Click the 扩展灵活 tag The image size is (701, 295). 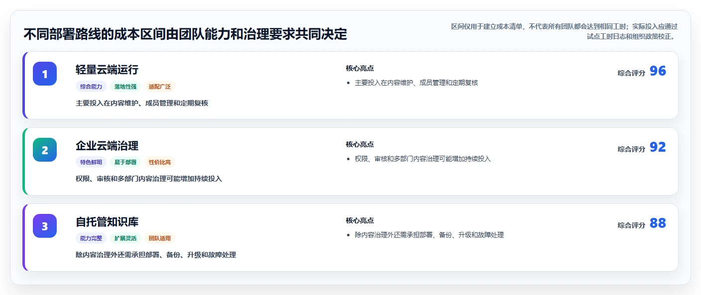125,238
